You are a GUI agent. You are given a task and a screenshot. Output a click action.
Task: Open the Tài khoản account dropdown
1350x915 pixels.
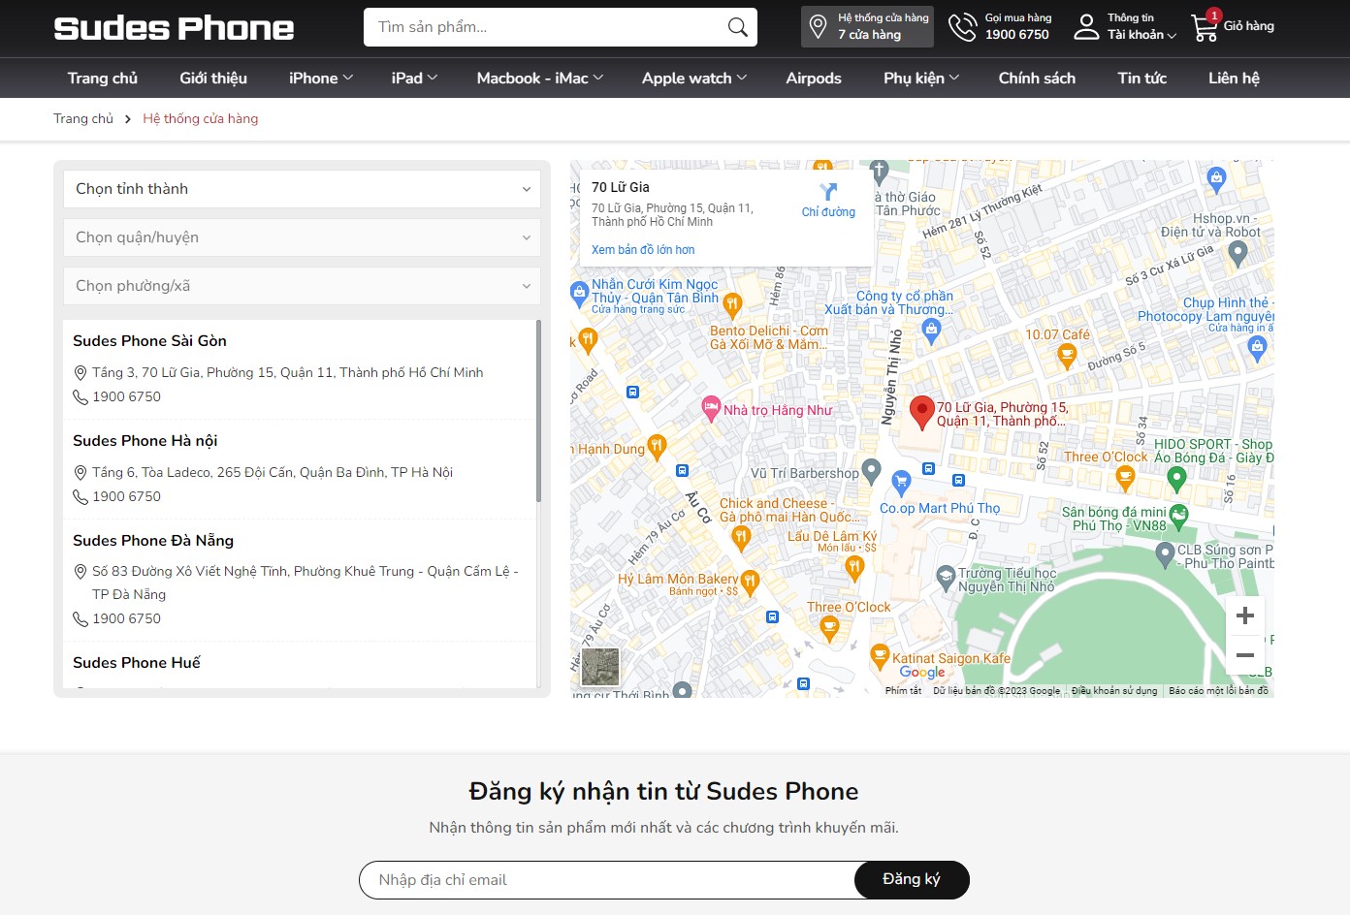pos(1142,35)
